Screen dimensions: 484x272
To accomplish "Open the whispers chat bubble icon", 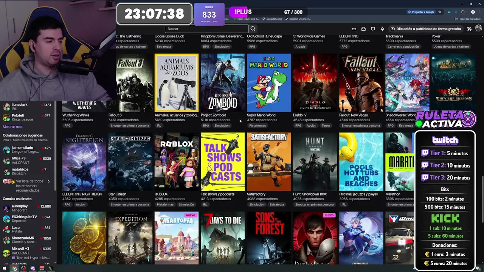I will tap(373, 29).
